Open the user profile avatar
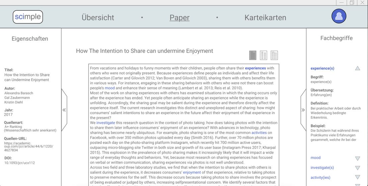This screenshot has height=186, width=368. click(x=339, y=16)
